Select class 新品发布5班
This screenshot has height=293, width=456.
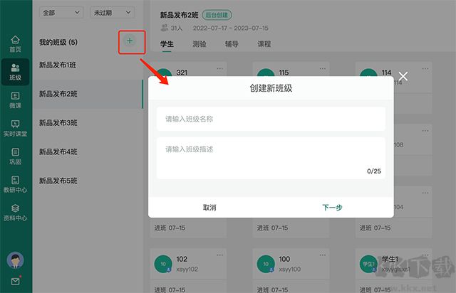87,181
